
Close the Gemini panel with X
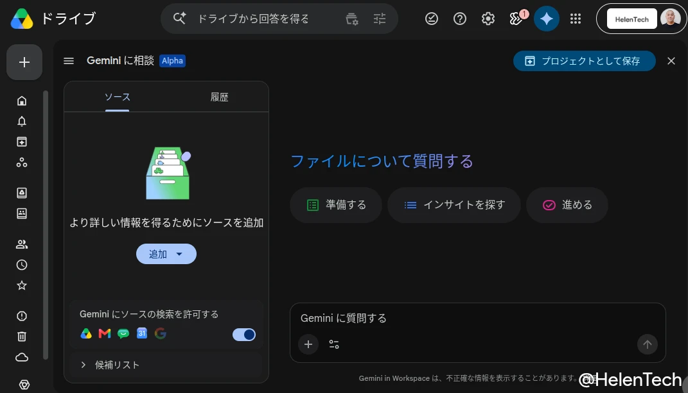pyautogui.click(x=671, y=61)
